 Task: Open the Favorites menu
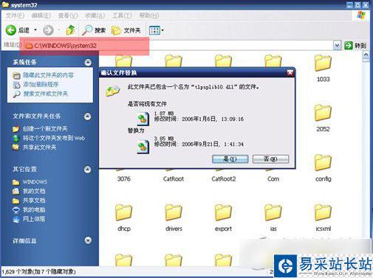(95, 15)
